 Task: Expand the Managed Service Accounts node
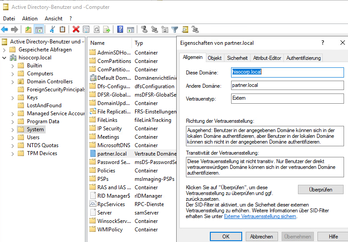pyautogui.click(x=12, y=114)
